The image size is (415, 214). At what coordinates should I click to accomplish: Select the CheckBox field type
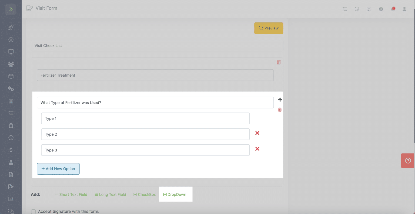point(145,194)
